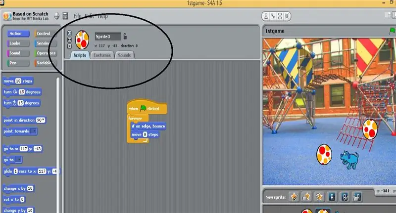Select the Motion block category
The height and width of the screenshot is (213, 396).
[18, 34]
